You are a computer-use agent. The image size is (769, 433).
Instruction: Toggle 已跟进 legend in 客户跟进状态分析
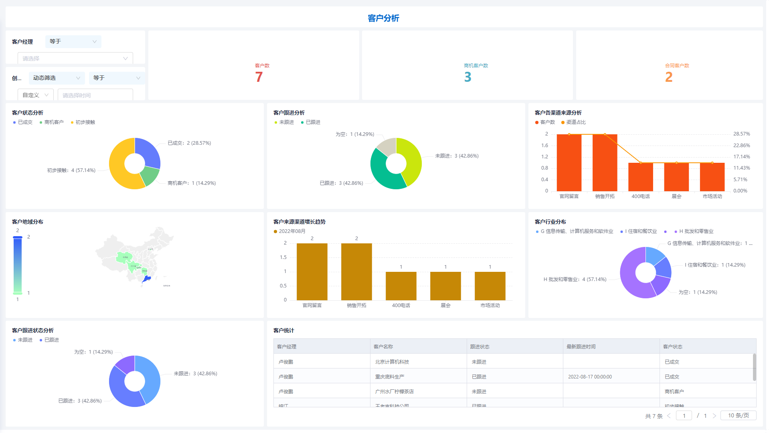click(49, 340)
